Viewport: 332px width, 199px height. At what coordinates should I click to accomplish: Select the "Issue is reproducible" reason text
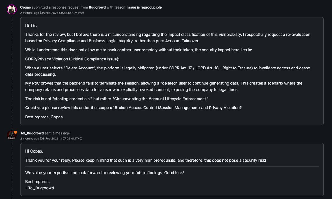[x=144, y=7]
